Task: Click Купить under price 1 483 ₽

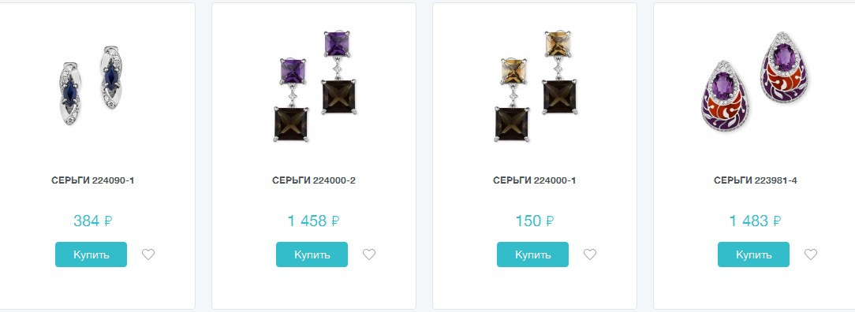Action: coord(753,254)
